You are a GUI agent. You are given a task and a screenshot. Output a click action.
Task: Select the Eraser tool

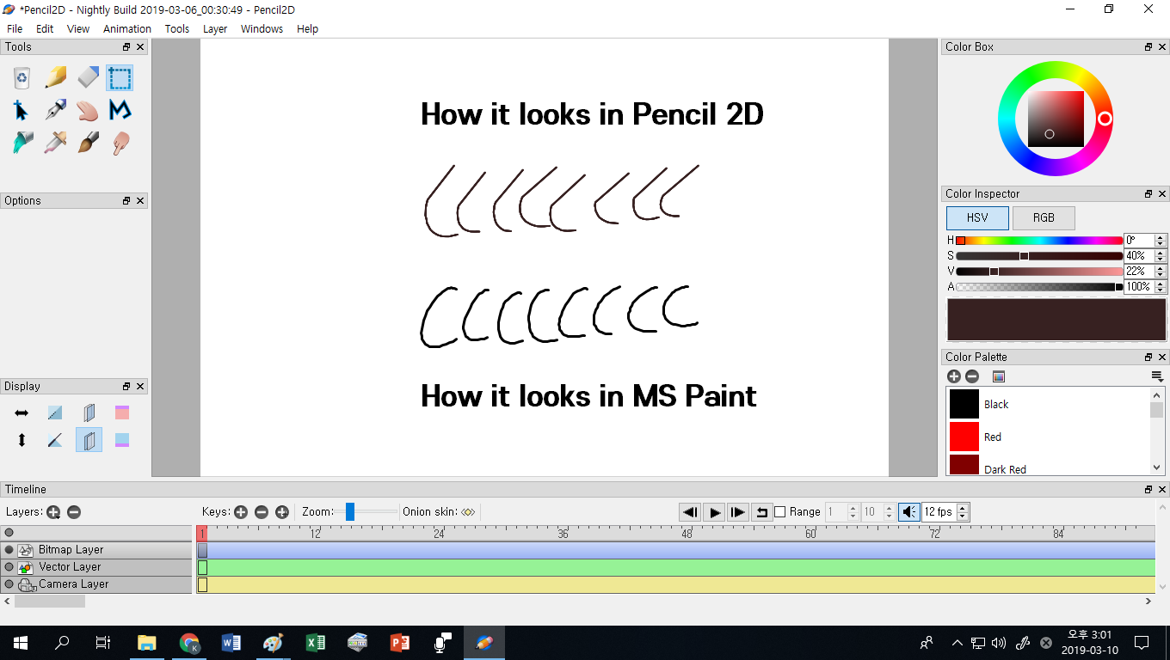click(x=88, y=78)
